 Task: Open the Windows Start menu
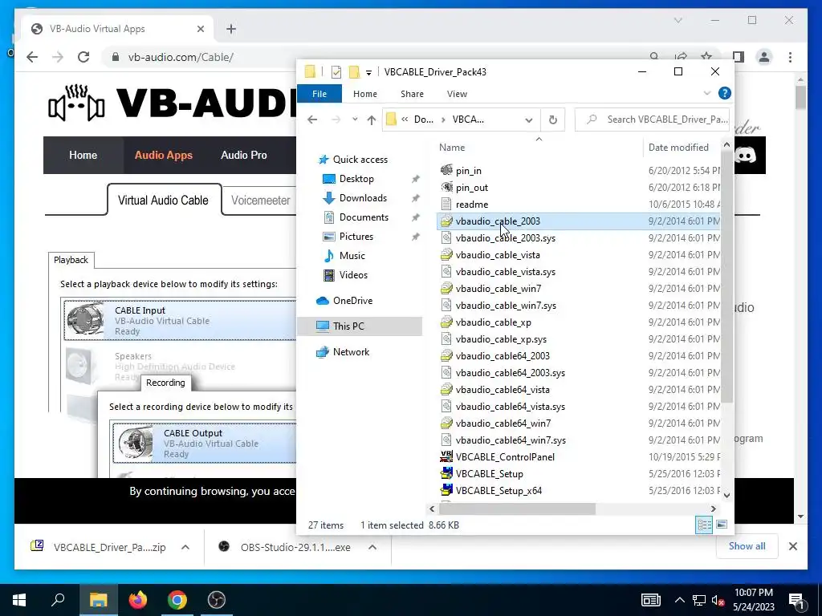pyautogui.click(x=19, y=600)
